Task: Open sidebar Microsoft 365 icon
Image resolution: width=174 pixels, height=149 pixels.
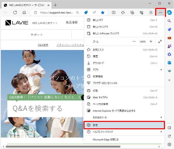Action: point(169,54)
